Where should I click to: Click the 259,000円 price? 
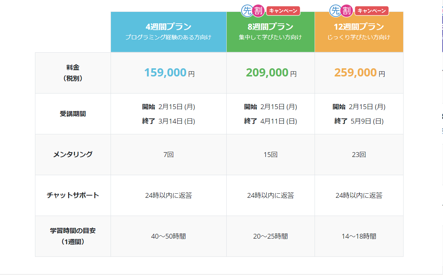[x=359, y=73]
